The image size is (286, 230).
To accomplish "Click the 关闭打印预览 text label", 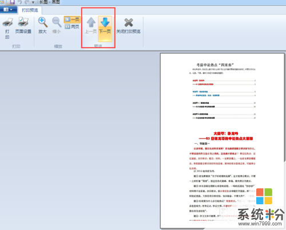I will coord(128,31).
